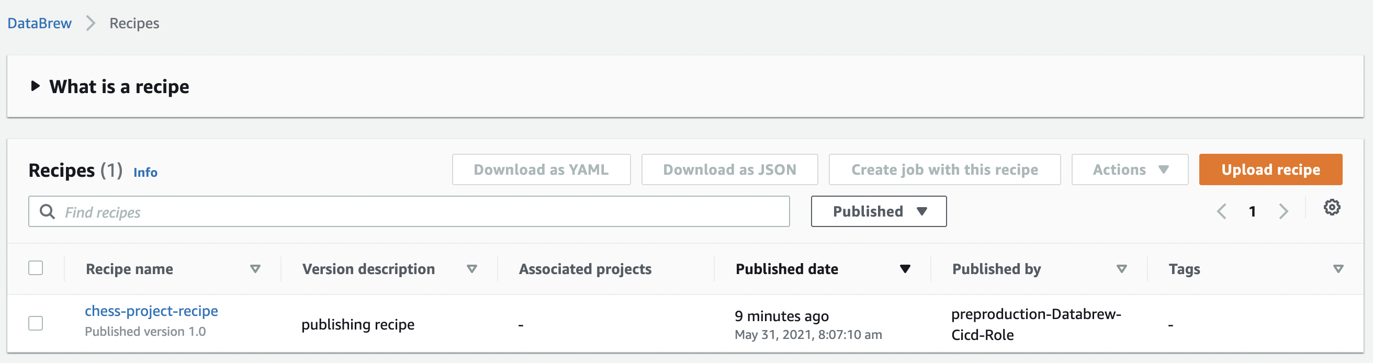
Task: Expand the What is a recipe section
Action: pos(36,86)
